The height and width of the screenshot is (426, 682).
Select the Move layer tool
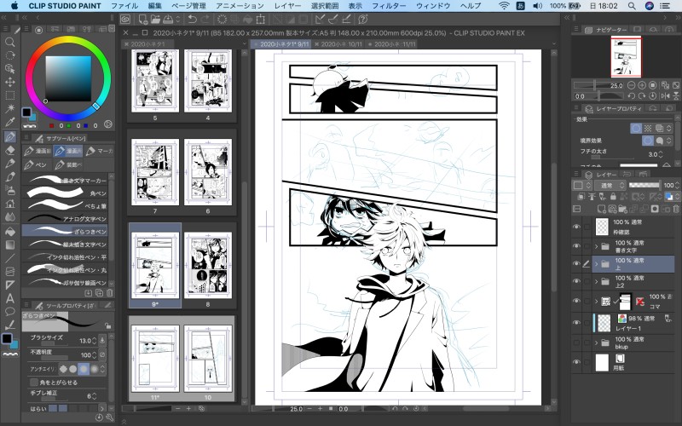[9, 82]
